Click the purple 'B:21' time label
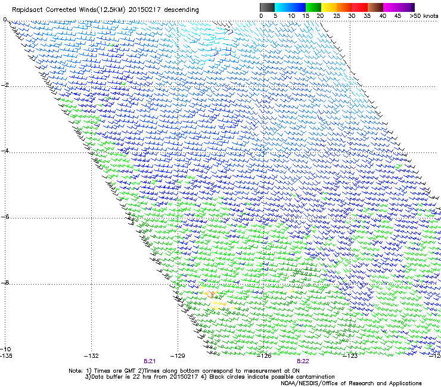 click(x=150, y=361)
